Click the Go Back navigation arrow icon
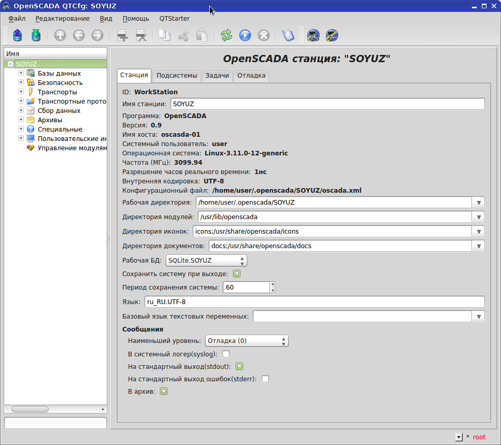The width and height of the screenshot is (501, 445). pyautogui.click(x=78, y=35)
